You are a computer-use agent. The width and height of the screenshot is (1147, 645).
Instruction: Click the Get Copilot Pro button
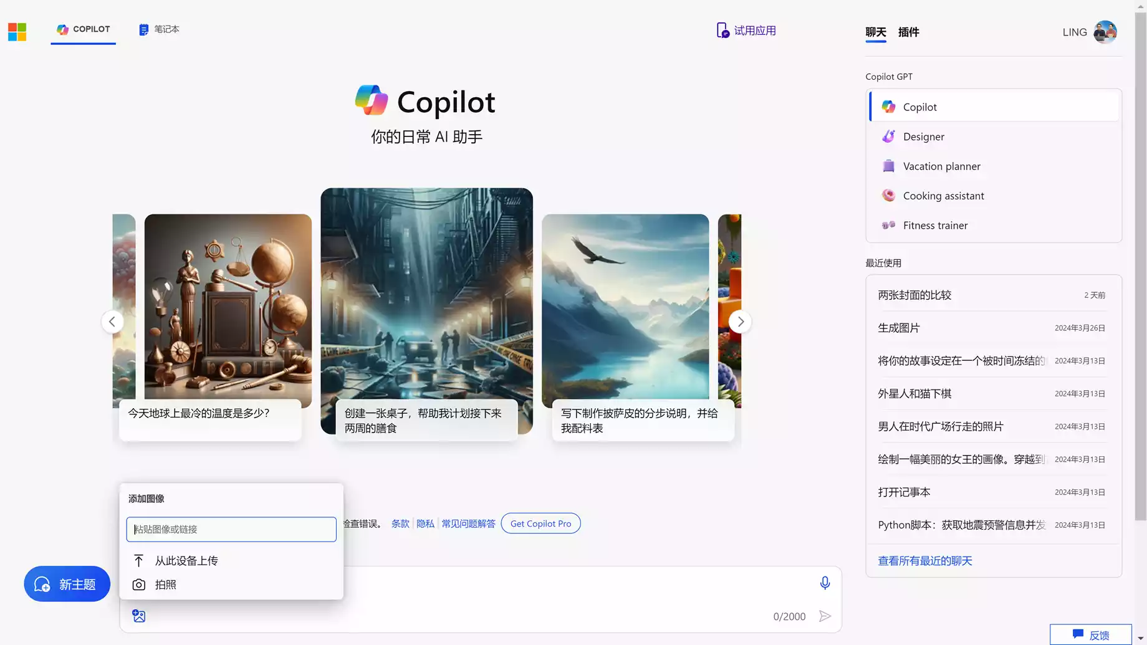click(540, 523)
